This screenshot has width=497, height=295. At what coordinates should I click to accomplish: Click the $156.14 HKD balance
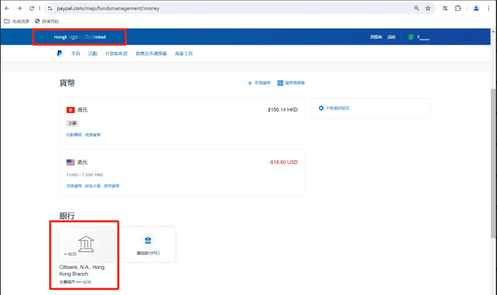coord(283,110)
